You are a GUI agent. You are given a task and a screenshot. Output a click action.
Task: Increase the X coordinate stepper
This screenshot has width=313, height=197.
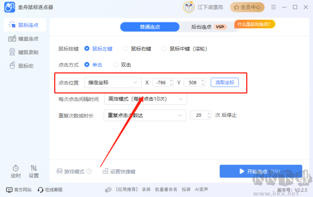tap(171, 81)
